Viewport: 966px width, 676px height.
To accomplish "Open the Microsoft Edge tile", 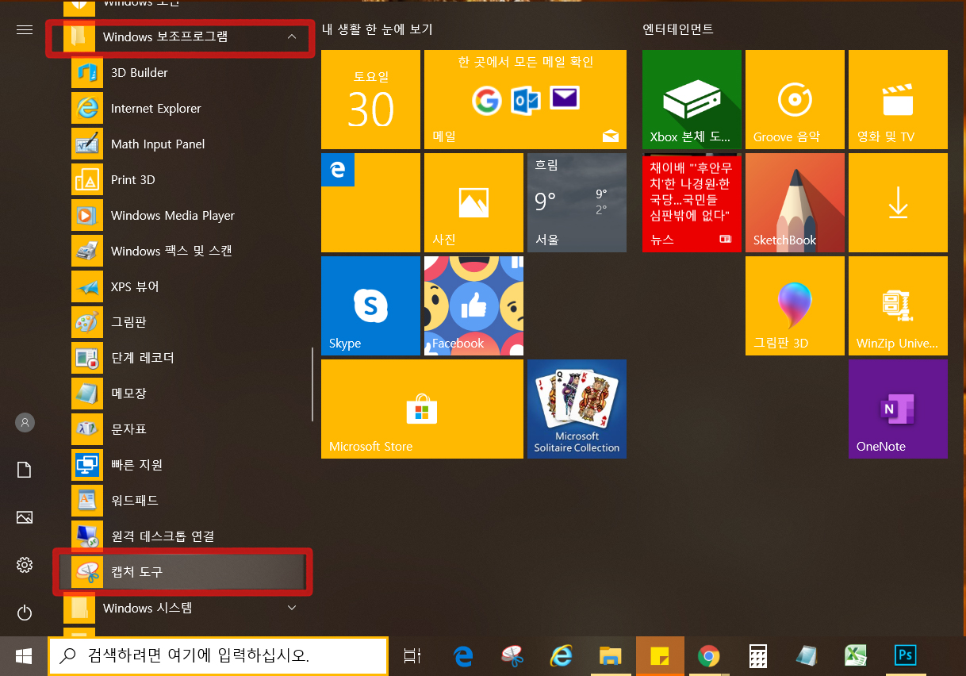I will click(370, 202).
